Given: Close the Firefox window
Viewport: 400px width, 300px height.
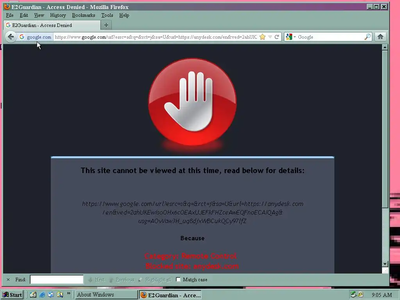Looking at the screenshot, I should [x=384, y=7].
